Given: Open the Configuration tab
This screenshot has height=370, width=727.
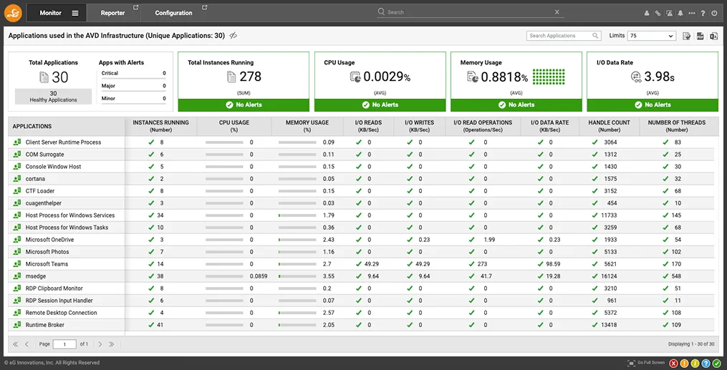Looking at the screenshot, I should pos(174,13).
